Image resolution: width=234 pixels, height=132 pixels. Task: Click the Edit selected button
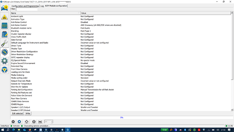(x=17, y=113)
